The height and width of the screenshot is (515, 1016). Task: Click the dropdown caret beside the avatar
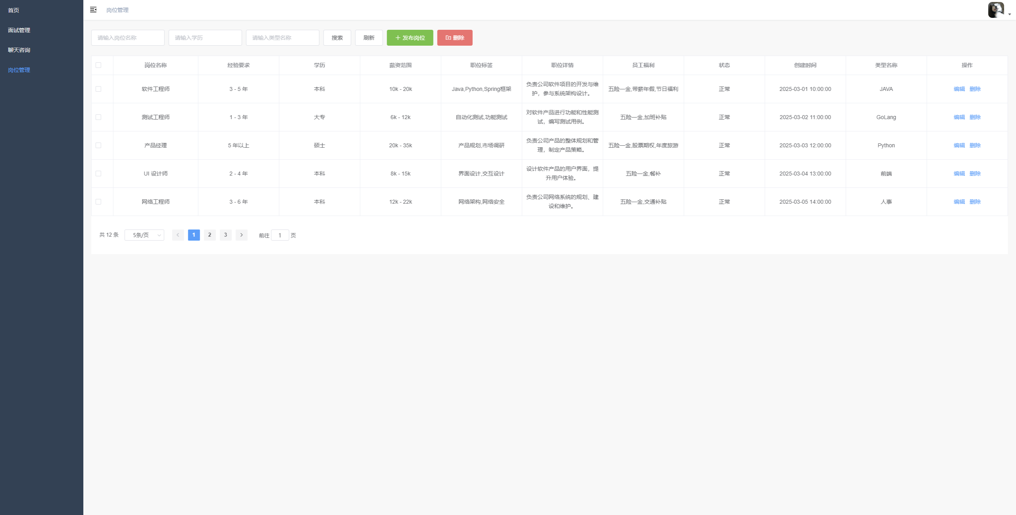pyautogui.click(x=1010, y=14)
